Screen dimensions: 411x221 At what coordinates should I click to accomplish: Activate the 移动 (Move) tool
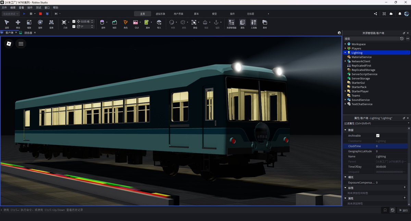18,24
